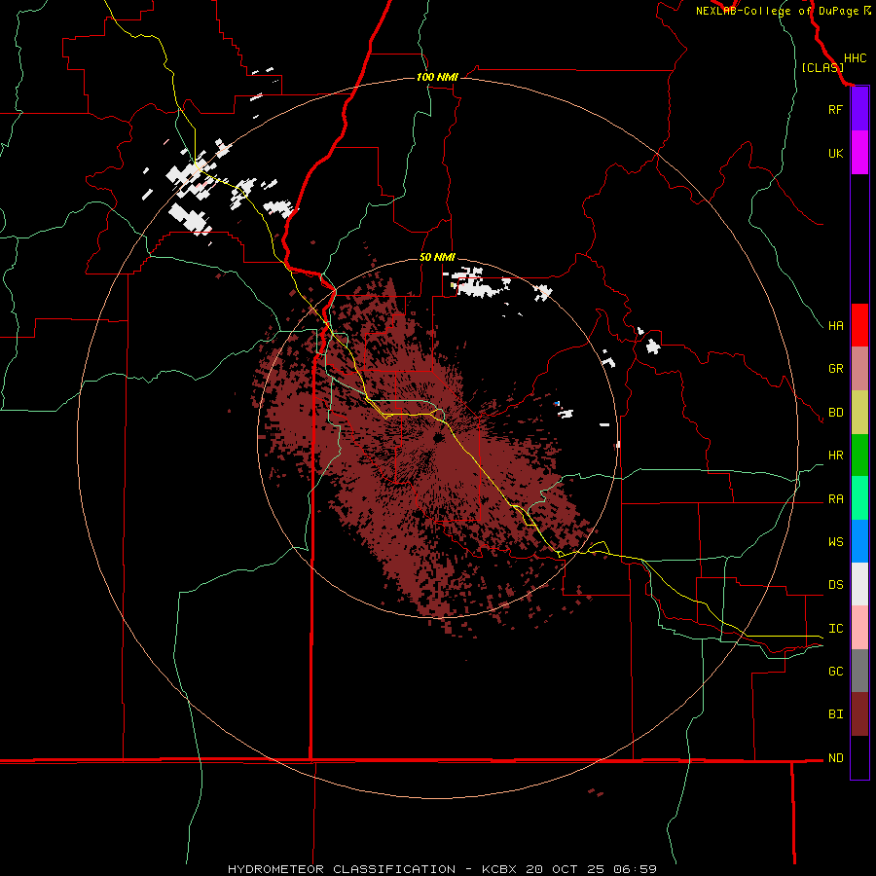Image resolution: width=876 pixels, height=876 pixels.
Task: Click the IC pink legend swatch
Action: point(859,628)
